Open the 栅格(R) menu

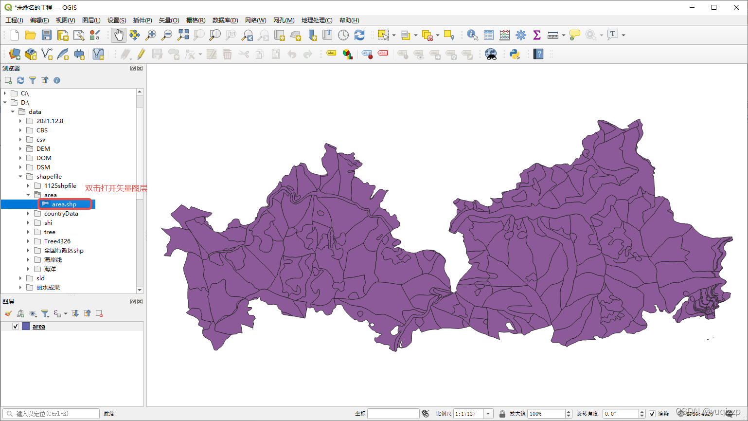coord(196,20)
